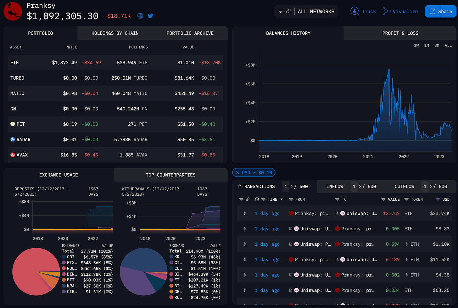Viewport: 458px width, 308px height.
Task: Open '1 day ago' link on $4.38 row
Action: (267, 275)
